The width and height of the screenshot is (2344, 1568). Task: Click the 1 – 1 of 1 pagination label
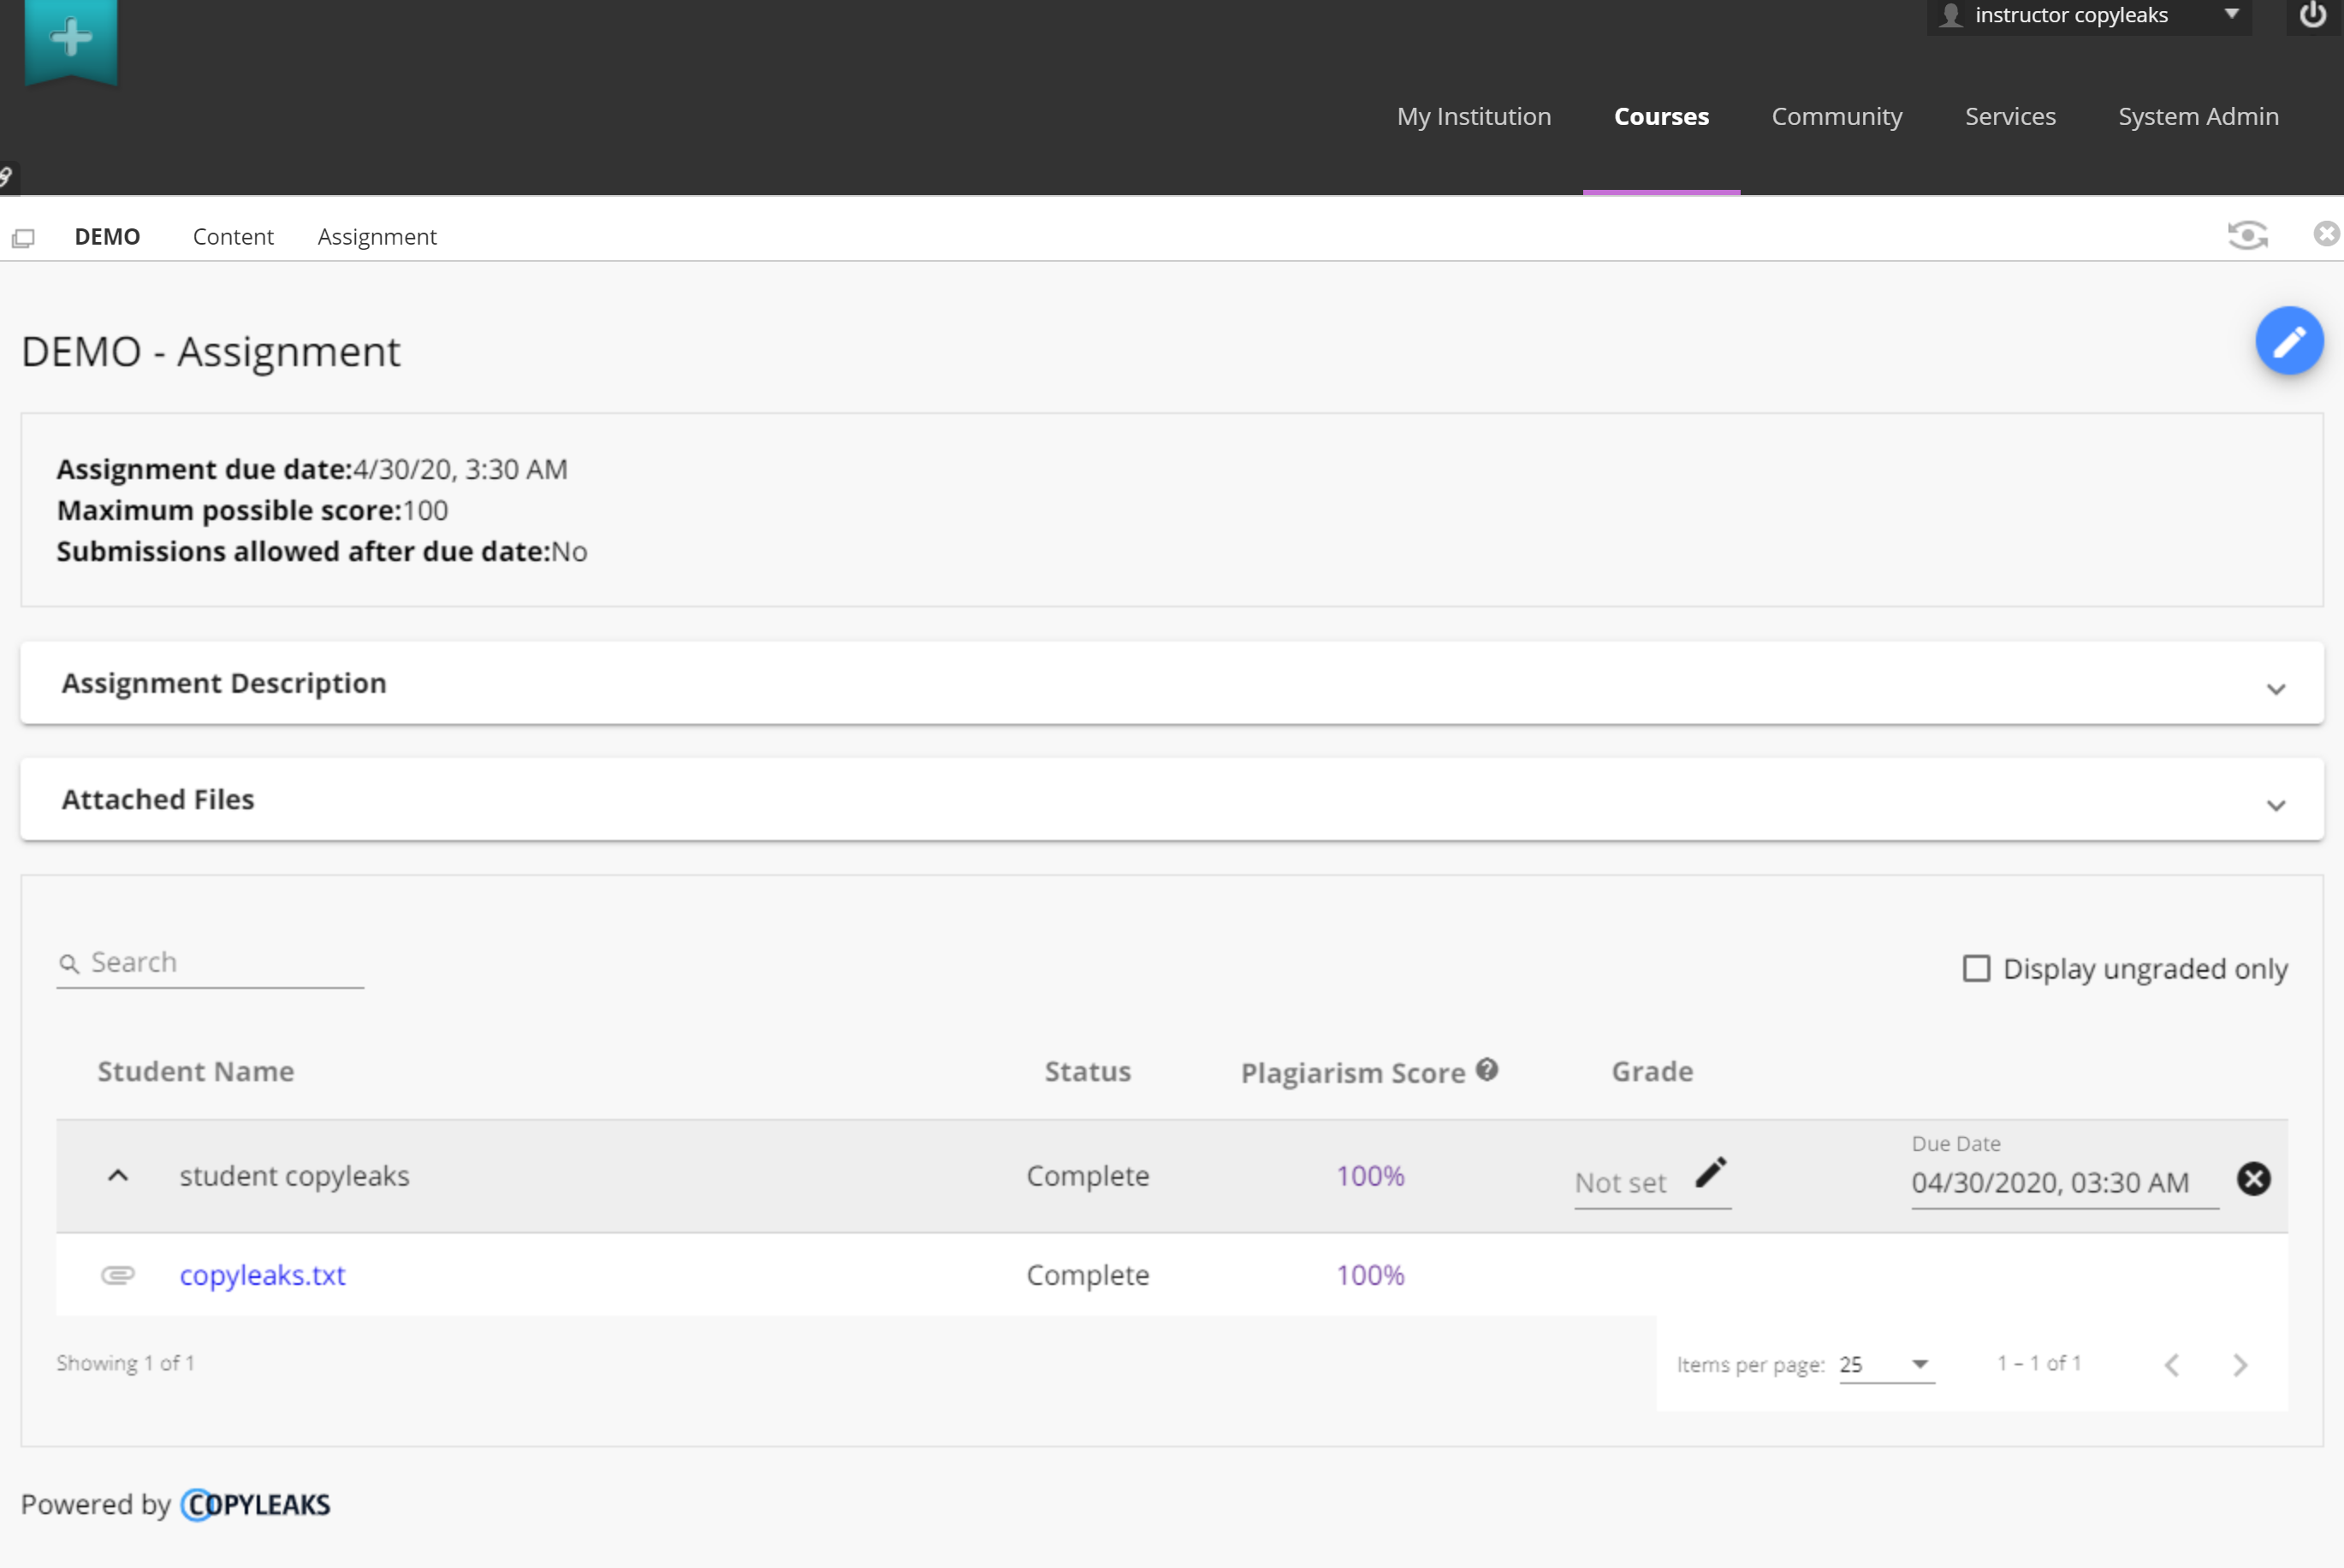(x=2038, y=1363)
